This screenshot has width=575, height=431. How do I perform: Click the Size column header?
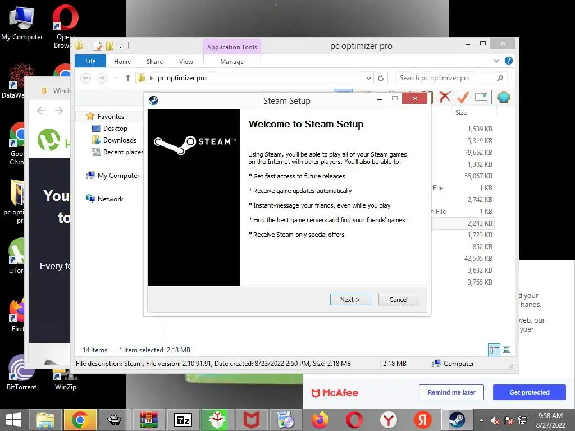click(461, 112)
